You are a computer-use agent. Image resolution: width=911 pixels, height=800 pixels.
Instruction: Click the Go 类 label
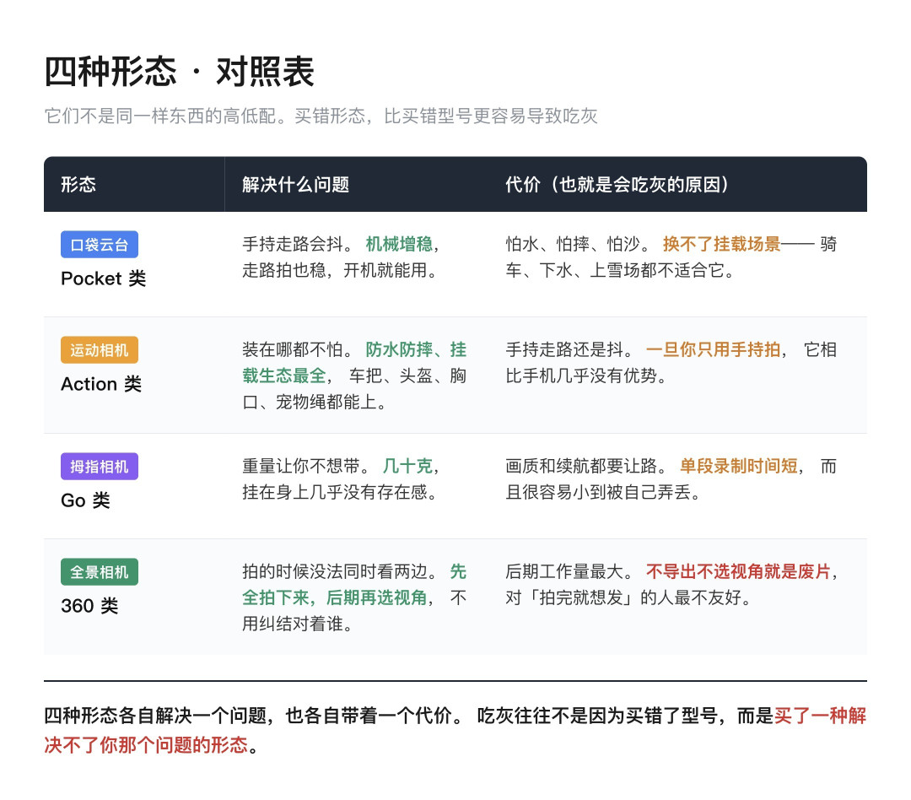[85, 500]
